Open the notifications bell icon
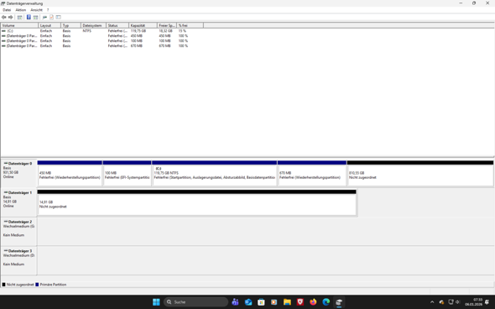Viewport: 495px width, 309px height. [487, 302]
